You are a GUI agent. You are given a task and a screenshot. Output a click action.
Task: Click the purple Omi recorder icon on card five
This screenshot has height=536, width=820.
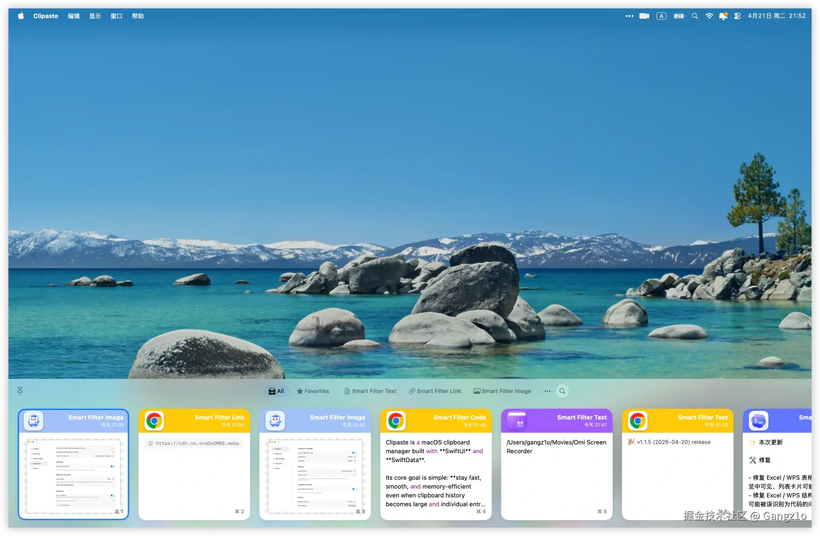517,421
